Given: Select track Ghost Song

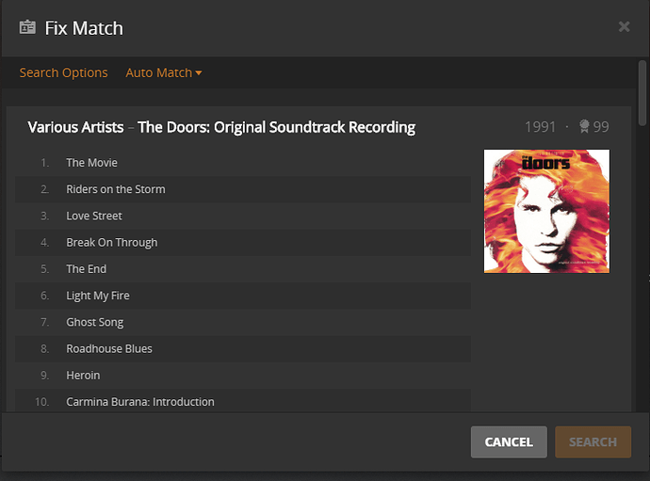Looking at the screenshot, I should coord(243,322).
